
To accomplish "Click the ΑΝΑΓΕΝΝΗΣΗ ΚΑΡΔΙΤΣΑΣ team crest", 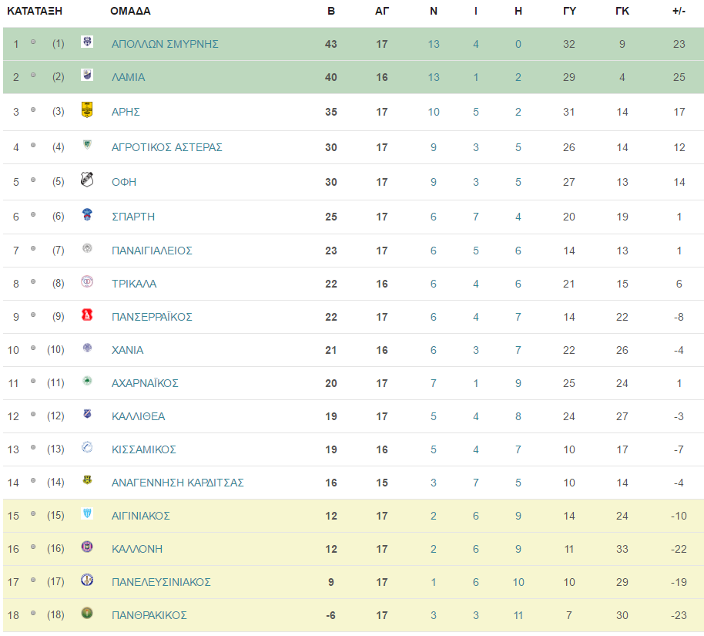I will pos(87,480).
